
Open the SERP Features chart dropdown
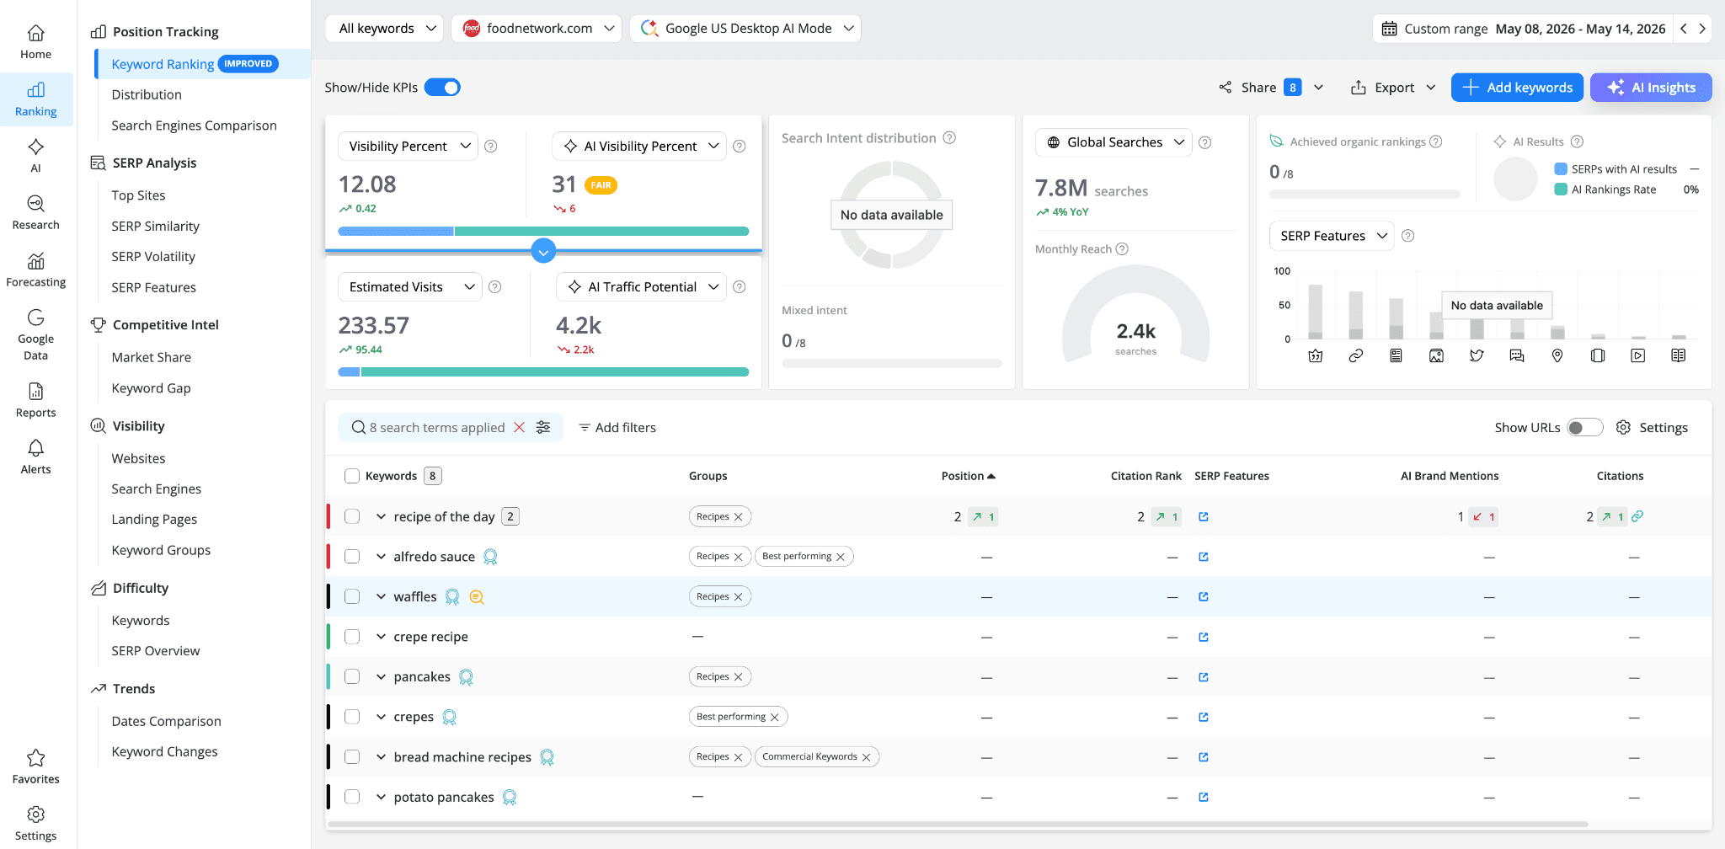[1332, 236]
